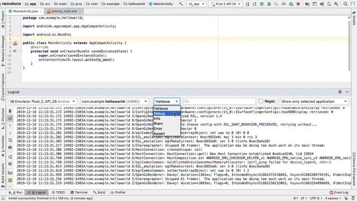
Task: Open the com.example.helloworld process dropdown
Action: 114,102
